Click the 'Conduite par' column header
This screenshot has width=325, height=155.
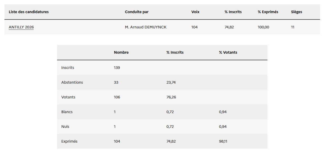click(x=136, y=12)
